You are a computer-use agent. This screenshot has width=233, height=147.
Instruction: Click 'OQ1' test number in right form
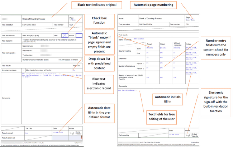tap(188, 24)
